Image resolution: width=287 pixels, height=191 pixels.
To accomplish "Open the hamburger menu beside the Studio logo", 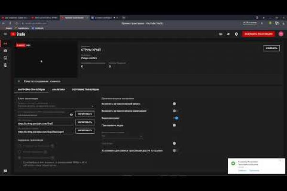I will coord(5,34).
